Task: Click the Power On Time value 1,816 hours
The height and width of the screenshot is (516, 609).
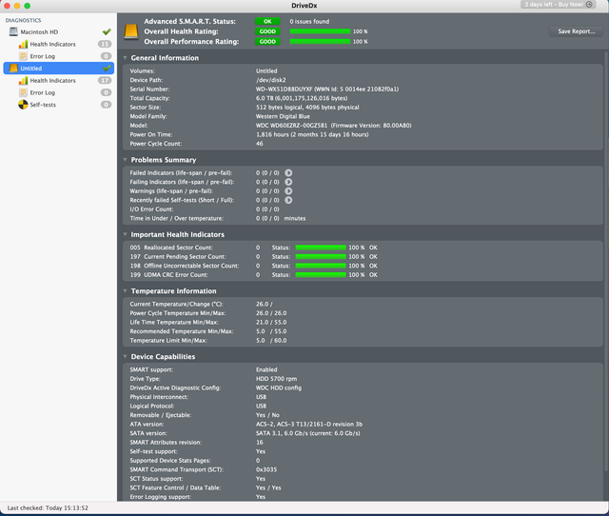Action: 312,134
